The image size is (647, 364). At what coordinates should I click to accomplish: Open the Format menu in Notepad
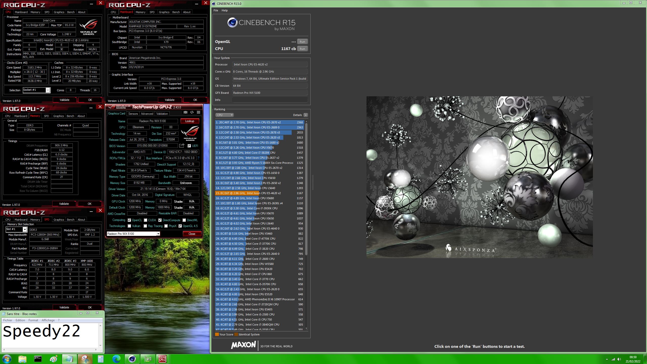(33, 320)
